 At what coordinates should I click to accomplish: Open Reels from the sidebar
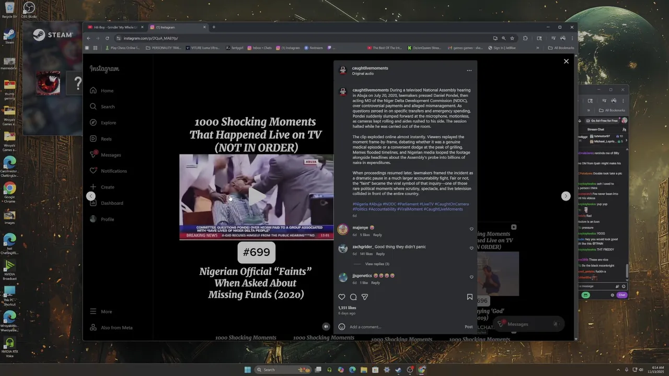[100, 139]
